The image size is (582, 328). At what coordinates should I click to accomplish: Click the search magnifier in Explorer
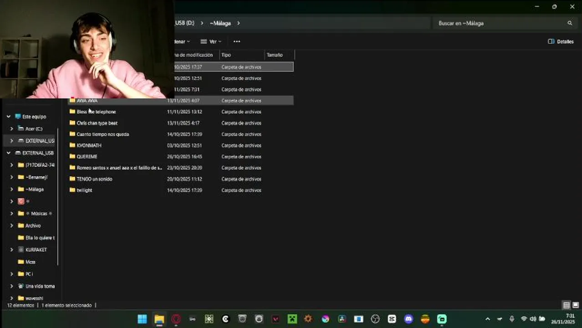point(570,23)
